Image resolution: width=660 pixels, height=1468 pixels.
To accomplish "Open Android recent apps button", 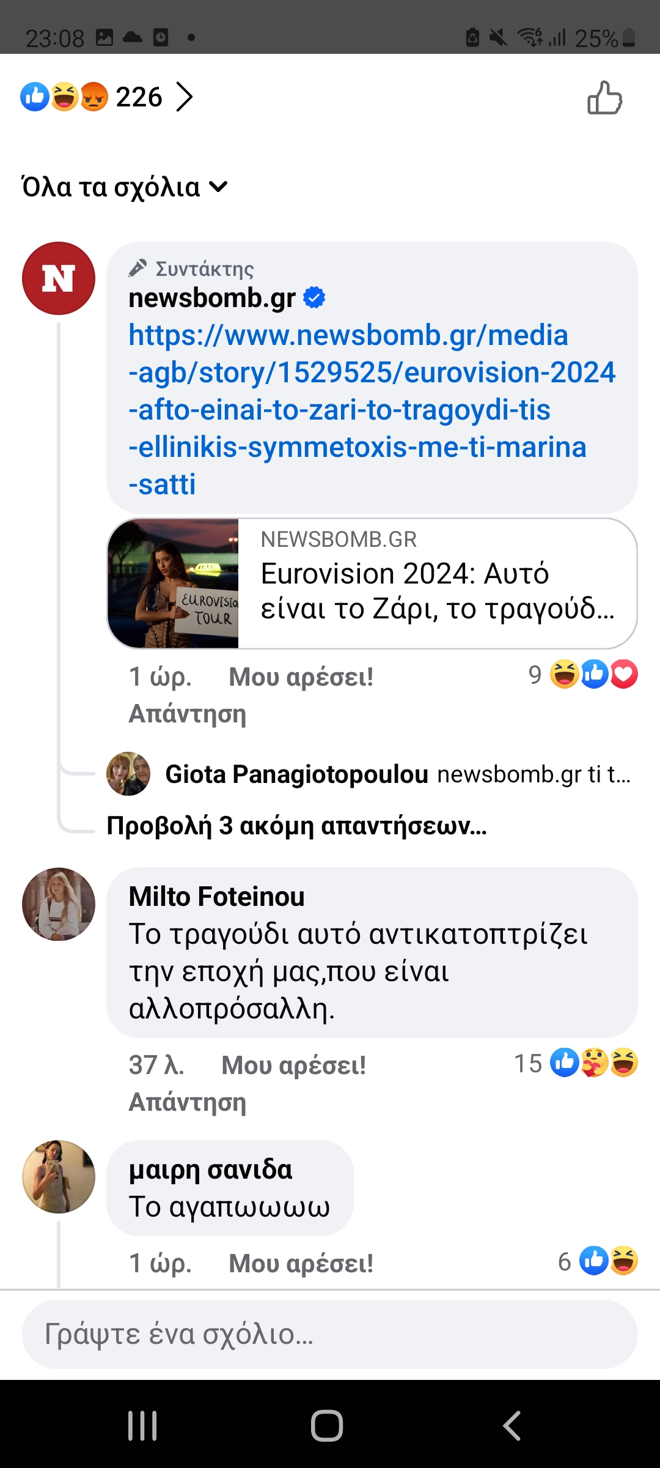I will pos(142,1425).
